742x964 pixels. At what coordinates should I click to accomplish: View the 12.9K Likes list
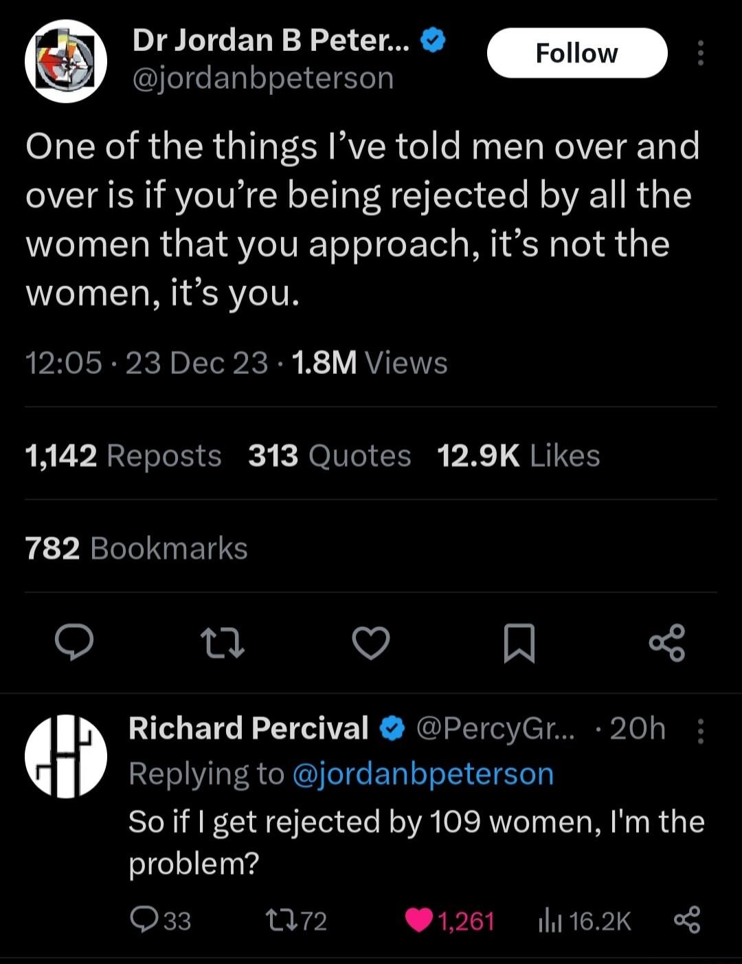pyautogui.click(x=519, y=454)
